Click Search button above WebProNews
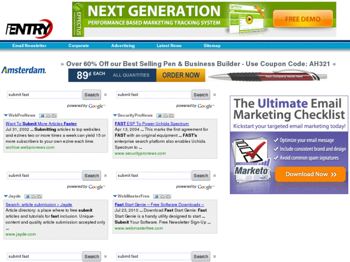Viewport: 350px width, 262px height. [92, 95]
